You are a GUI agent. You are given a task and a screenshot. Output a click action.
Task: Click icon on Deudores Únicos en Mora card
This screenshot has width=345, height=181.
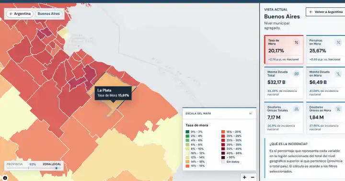coord(338,109)
